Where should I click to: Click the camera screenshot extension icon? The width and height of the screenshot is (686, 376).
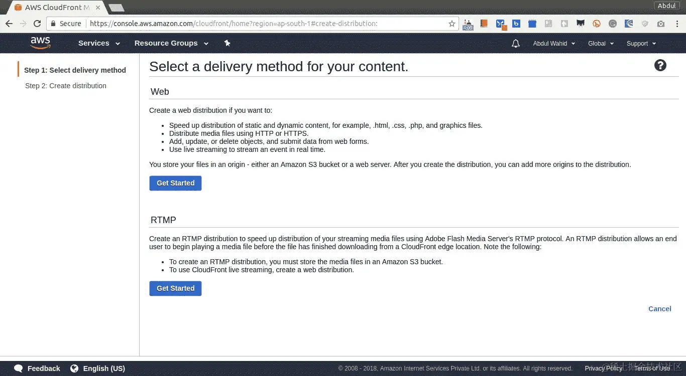point(661,24)
